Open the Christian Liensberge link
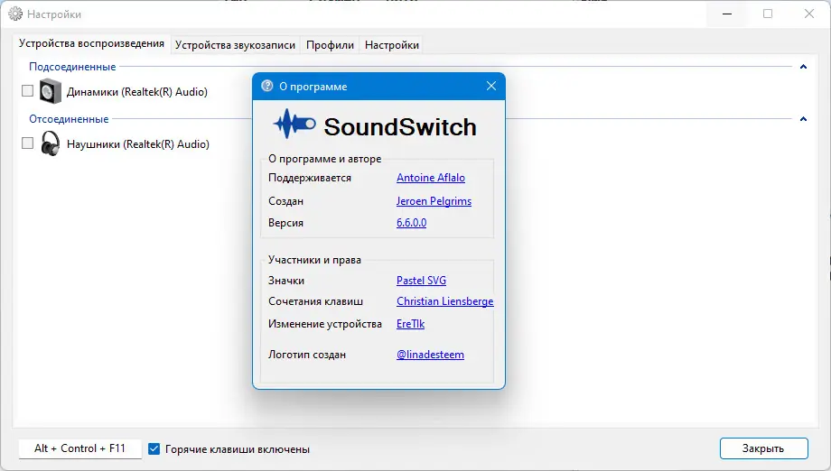The height and width of the screenshot is (471, 831). click(444, 301)
